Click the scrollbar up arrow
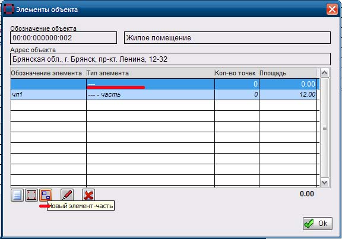Viewport: 342px width, 239px height. [x=325, y=73]
